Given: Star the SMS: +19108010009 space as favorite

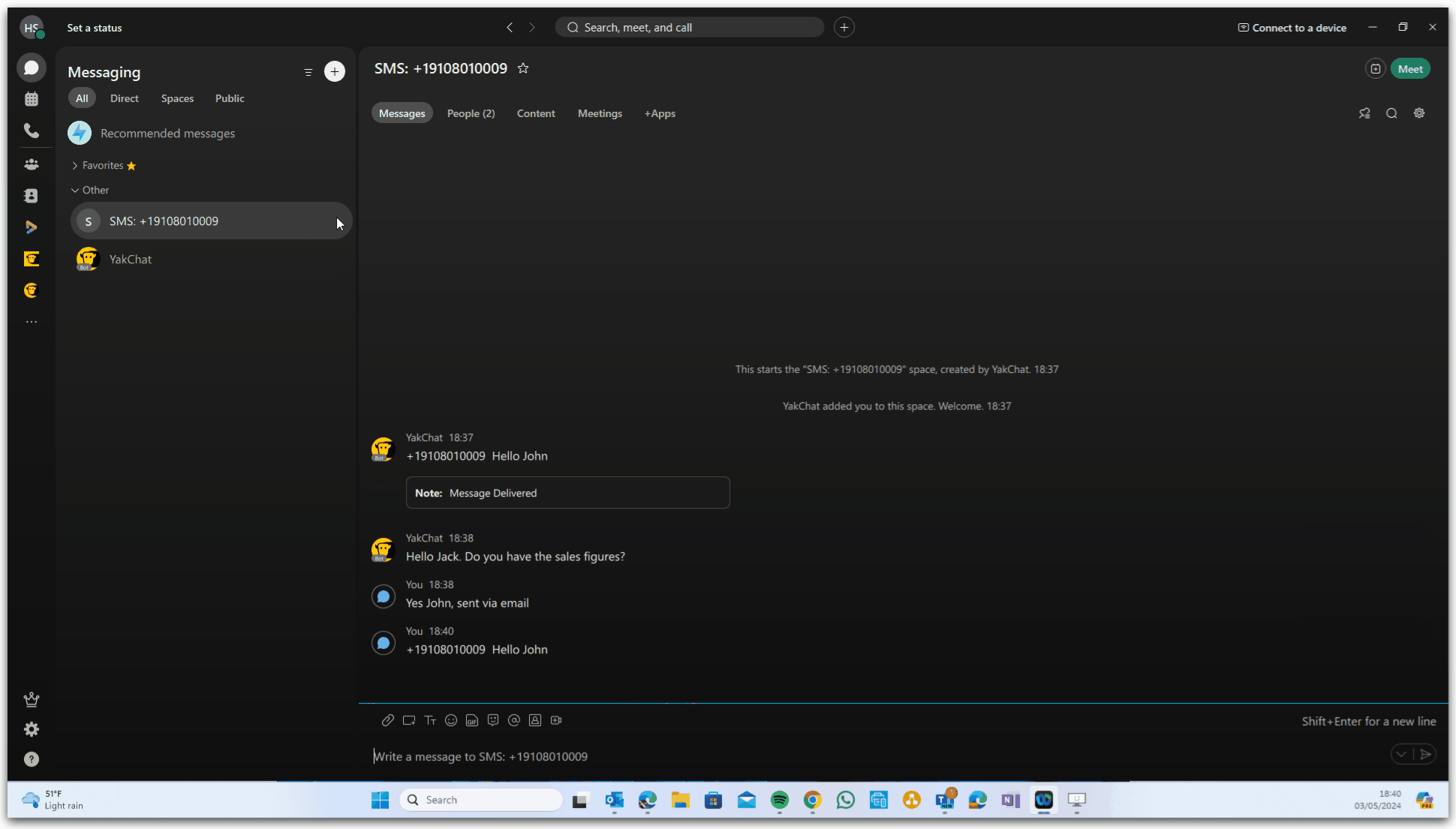Looking at the screenshot, I should [x=523, y=68].
